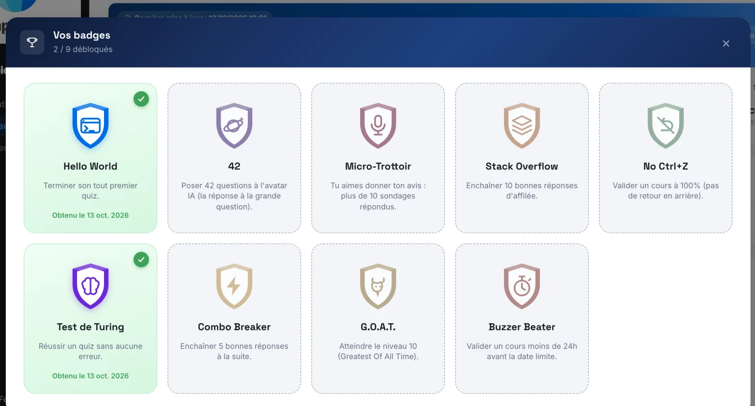
Task: Select the Buzzer Beater stopwatch shield icon
Action: click(x=522, y=286)
